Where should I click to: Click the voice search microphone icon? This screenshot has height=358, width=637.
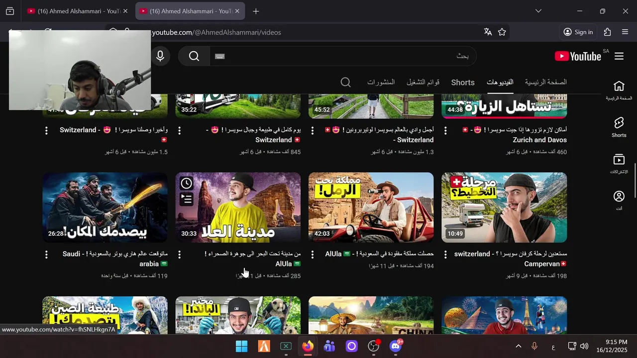pyautogui.click(x=160, y=56)
